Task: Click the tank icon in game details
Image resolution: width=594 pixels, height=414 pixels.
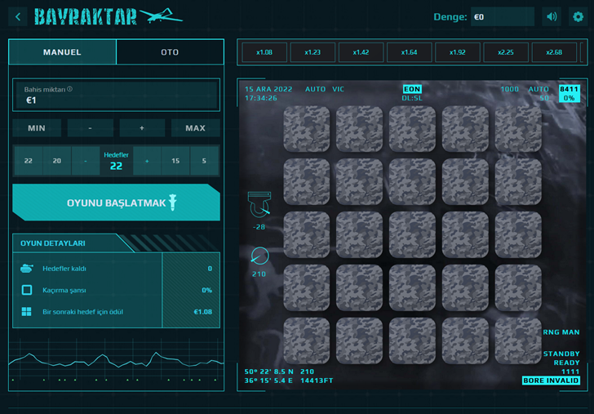Action: click(26, 269)
